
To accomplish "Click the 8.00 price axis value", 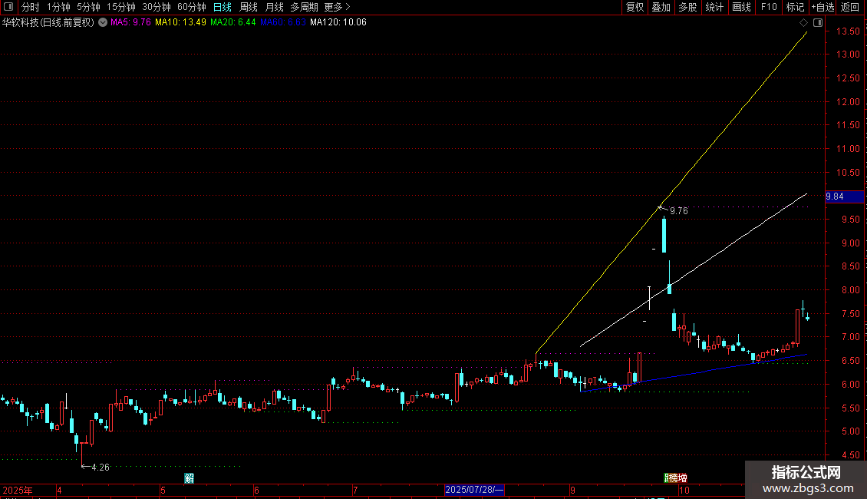I will point(850,290).
